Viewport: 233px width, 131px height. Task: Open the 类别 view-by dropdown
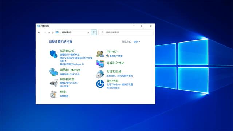137,42
